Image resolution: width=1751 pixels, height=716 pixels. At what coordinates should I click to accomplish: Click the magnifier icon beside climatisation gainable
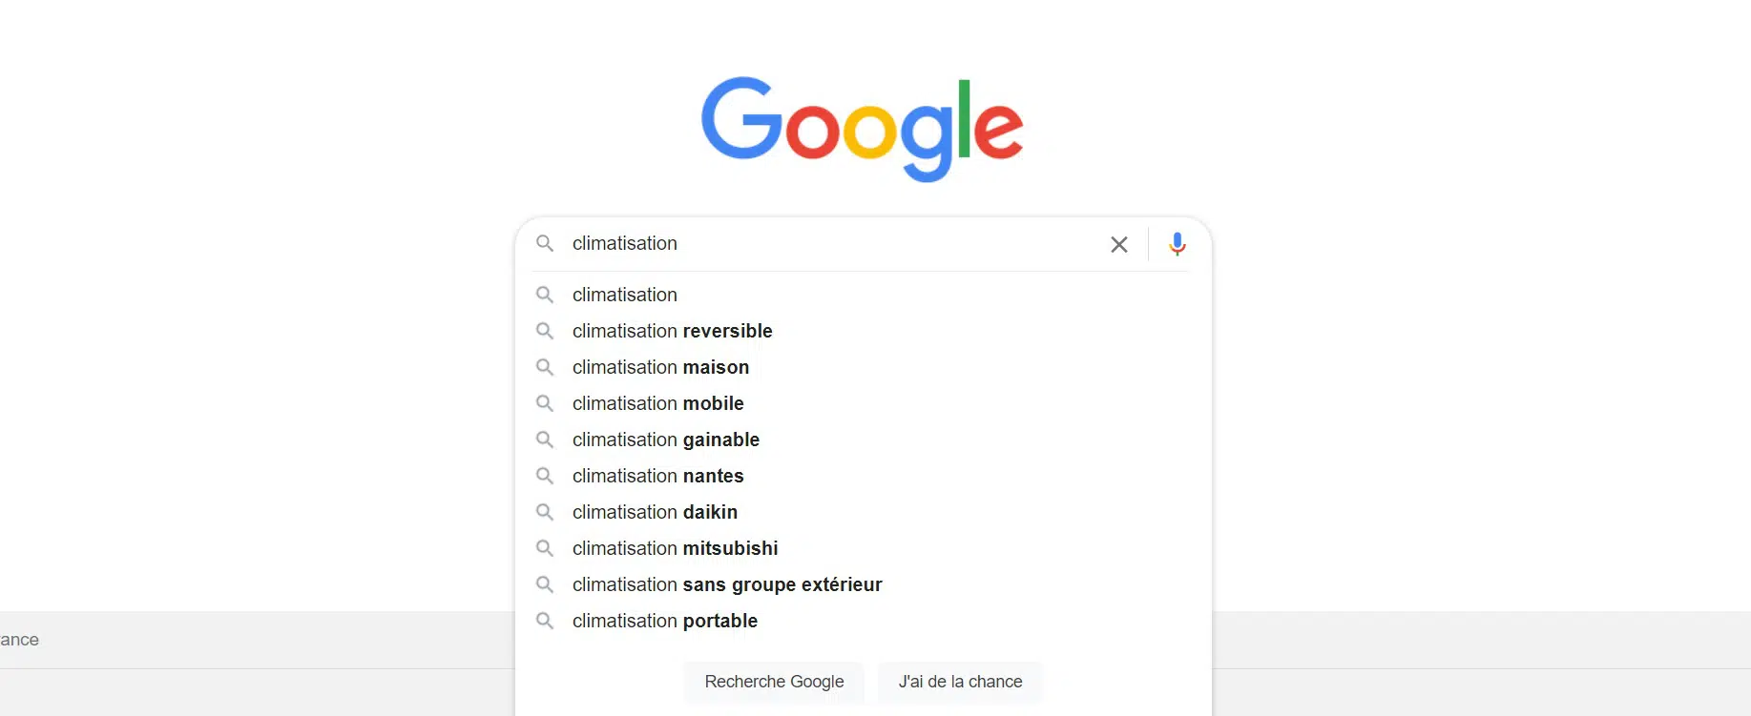tap(545, 440)
